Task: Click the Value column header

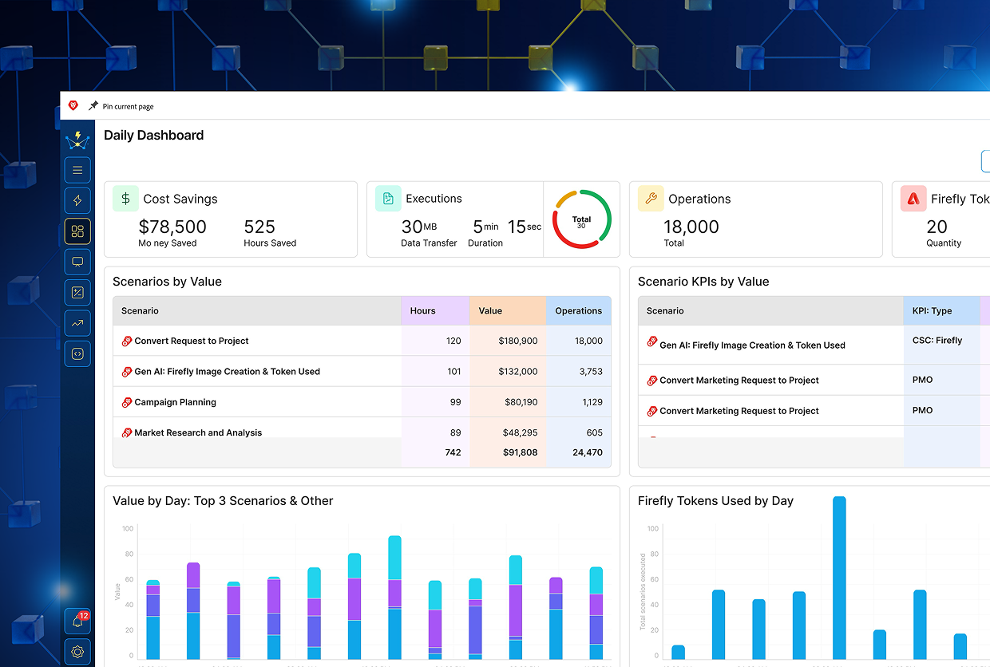Action: click(x=490, y=311)
